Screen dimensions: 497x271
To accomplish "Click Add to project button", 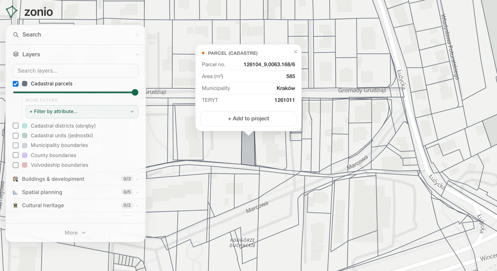I will coord(248,119).
